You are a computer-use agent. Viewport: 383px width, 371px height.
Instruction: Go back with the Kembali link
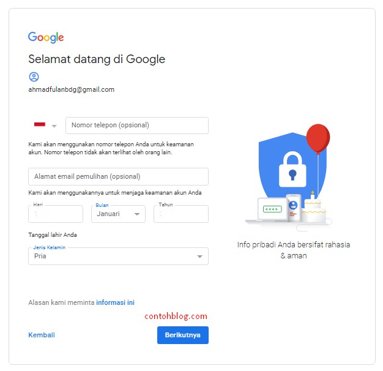(x=42, y=335)
